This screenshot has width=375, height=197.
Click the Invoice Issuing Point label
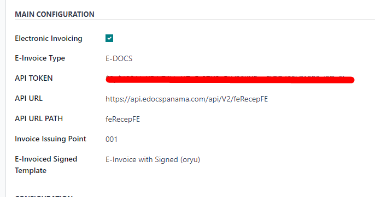pos(50,139)
